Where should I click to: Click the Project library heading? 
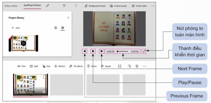click(x=16, y=18)
